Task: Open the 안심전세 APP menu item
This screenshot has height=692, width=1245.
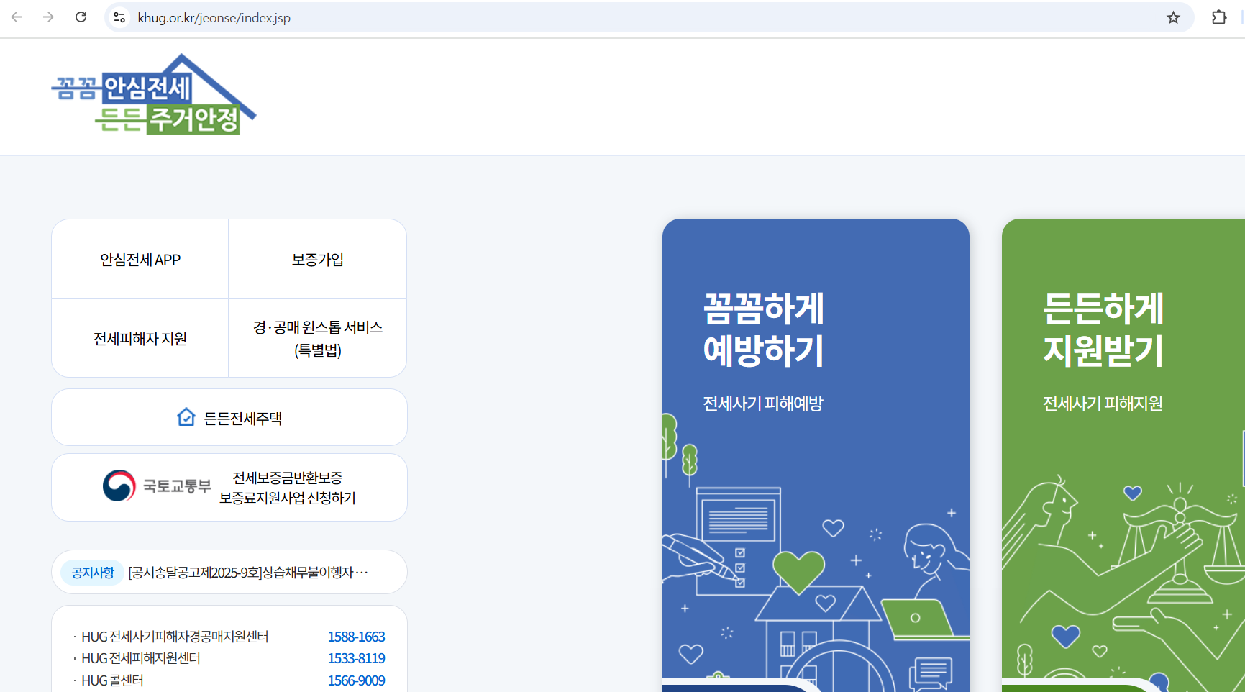Action: 140,259
